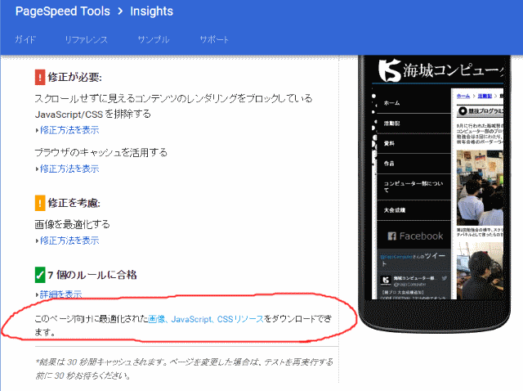Click the upper classroom photo in preview
The width and height of the screenshot is (523, 391).
tap(480, 187)
